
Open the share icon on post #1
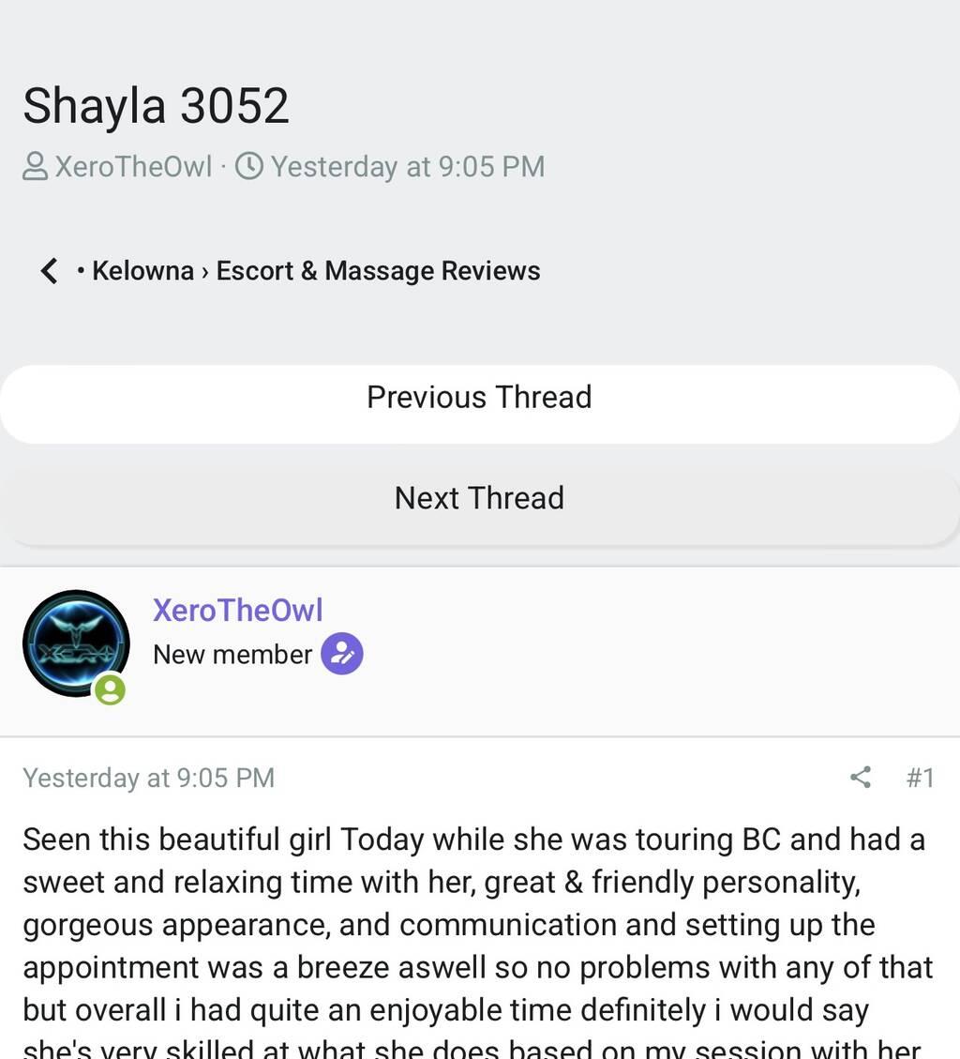pyautogui.click(x=860, y=778)
